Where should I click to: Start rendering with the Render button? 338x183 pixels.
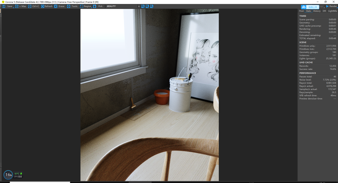tap(331, 6)
